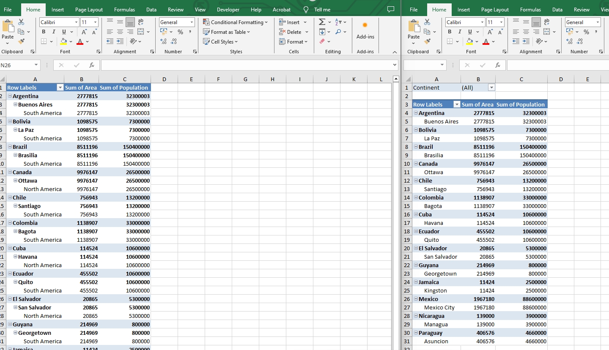The height and width of the screenshot is (350, 609).
Task: Click column D header in left window
Action: click(164, 79)
